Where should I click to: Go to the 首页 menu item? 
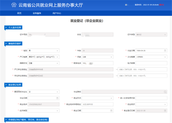tap(19, 14)
